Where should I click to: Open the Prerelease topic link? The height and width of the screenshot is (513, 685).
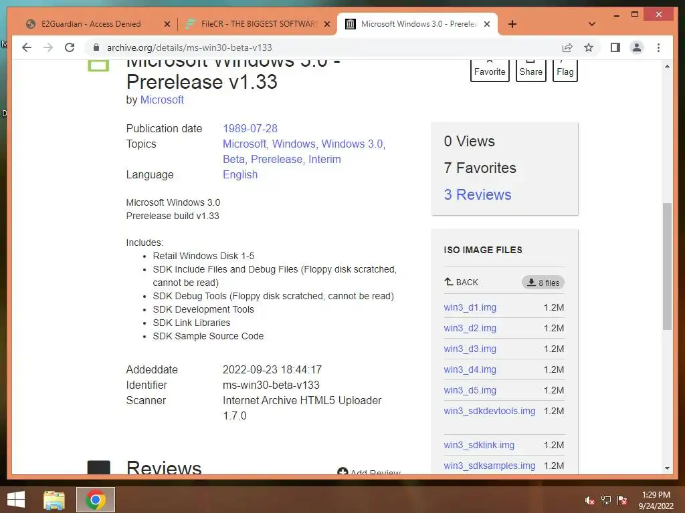(x=278, y=159)
